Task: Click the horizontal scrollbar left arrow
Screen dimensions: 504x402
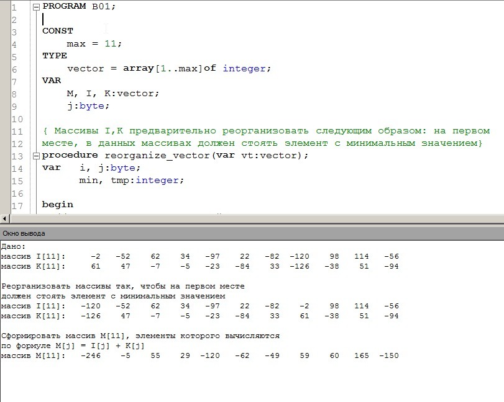Action: pyautogui.click(x=6, y=219)
